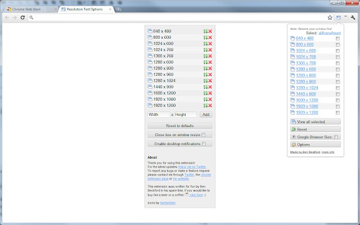This screenshot has height=225, width=360.
Task: Toggle Enable desktop notifications checkbox
Action: [204, 144]
